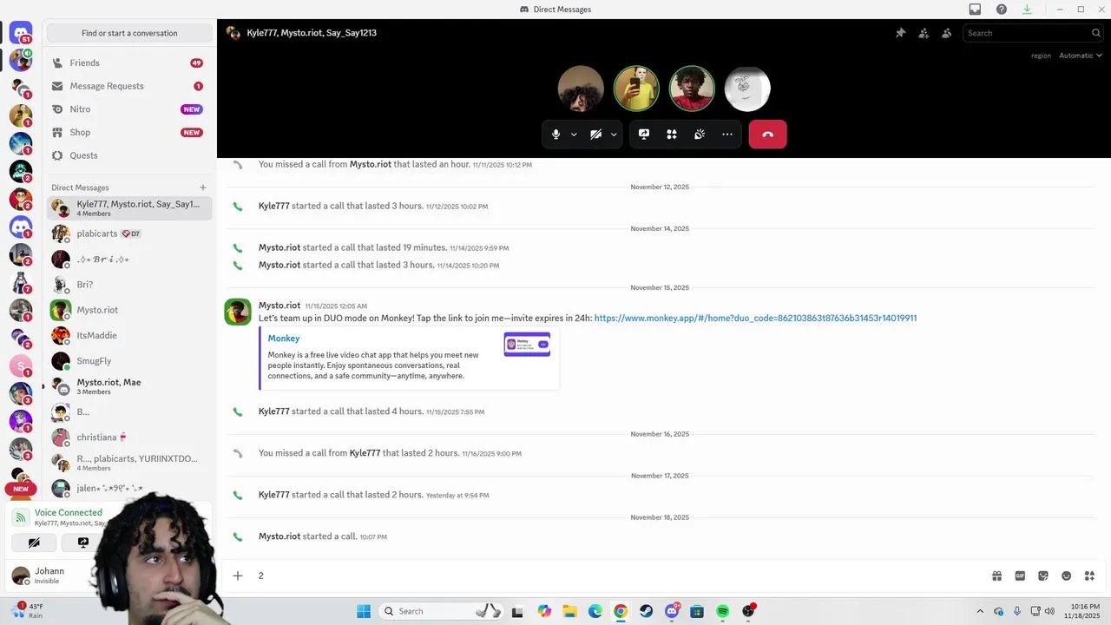The width and height of the screenshot is (1111, 625).
Task: Open the soundboard in call controls
Action: click(700, 135)
